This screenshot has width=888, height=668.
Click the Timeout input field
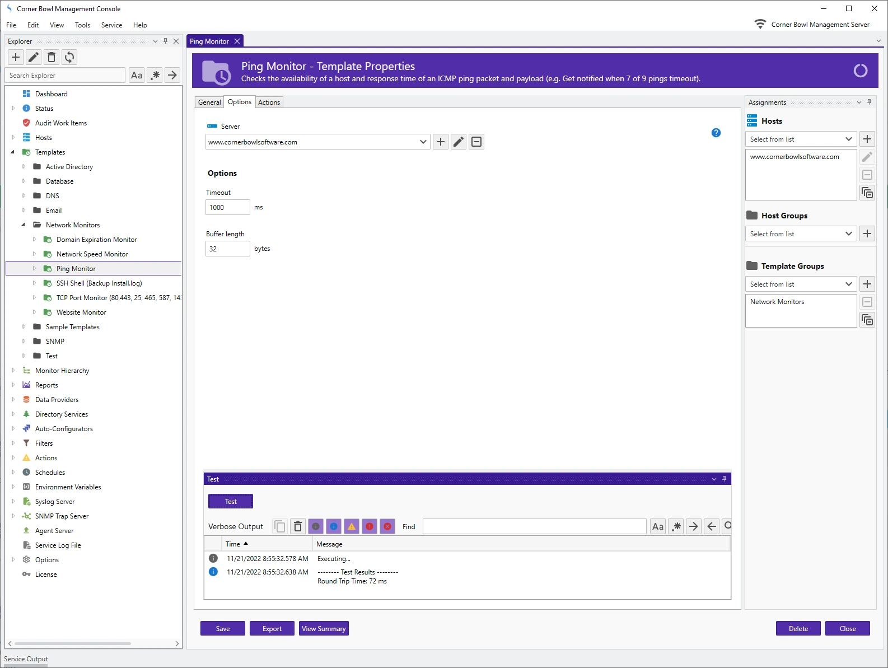coord(227,207)
